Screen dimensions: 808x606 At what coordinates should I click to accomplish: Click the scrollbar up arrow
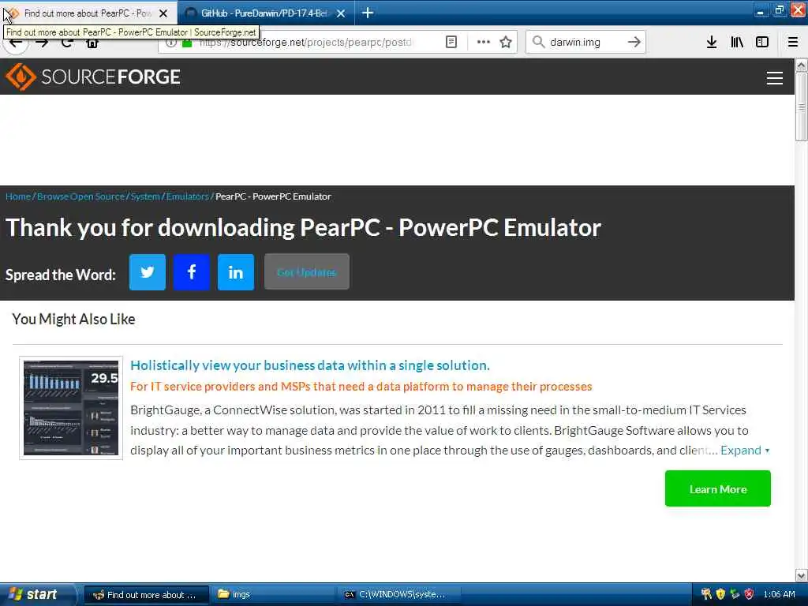802,65
